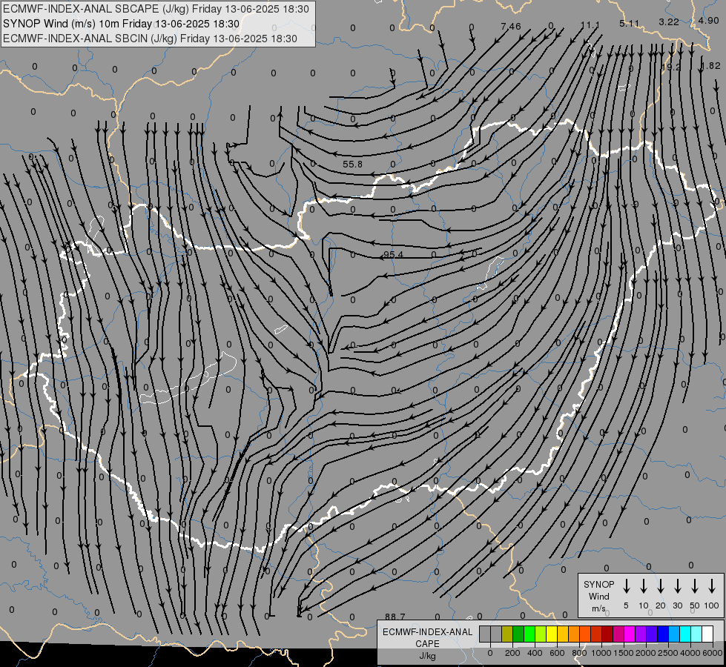The height and width of the screenshot is (667, 726).
Task: Click the 100 m/s wind arrow in legend
Action: (x=712, y=586)
